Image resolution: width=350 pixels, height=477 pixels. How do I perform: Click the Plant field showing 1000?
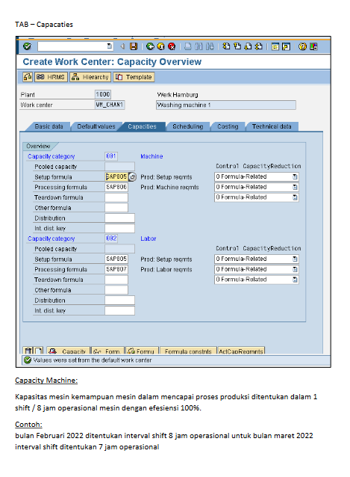point(103,94)
